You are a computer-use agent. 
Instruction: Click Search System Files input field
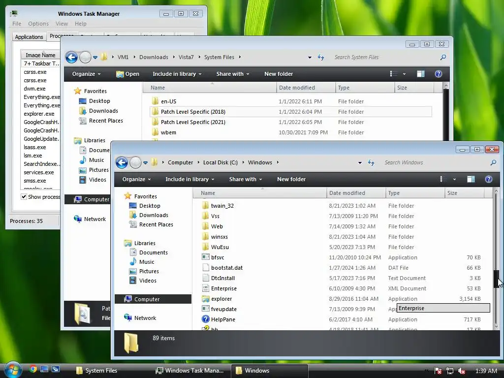point(385,57)
